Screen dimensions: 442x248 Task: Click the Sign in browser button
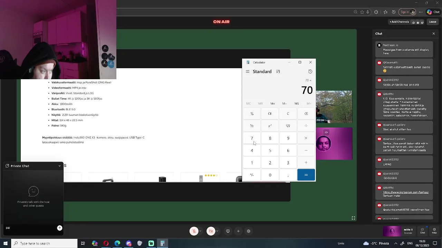(407, 12)
